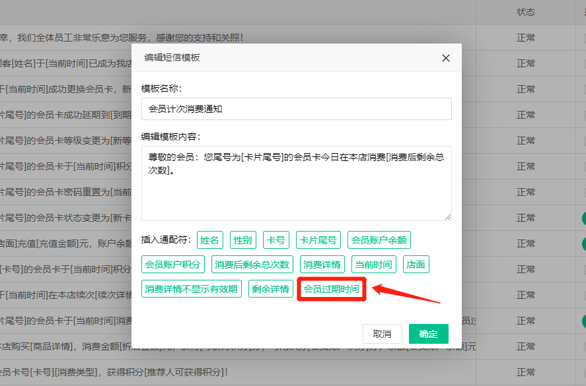This screenshot has width=586, height=386.
Task: Insert the 姓名 wildcard
Action: 209,240
